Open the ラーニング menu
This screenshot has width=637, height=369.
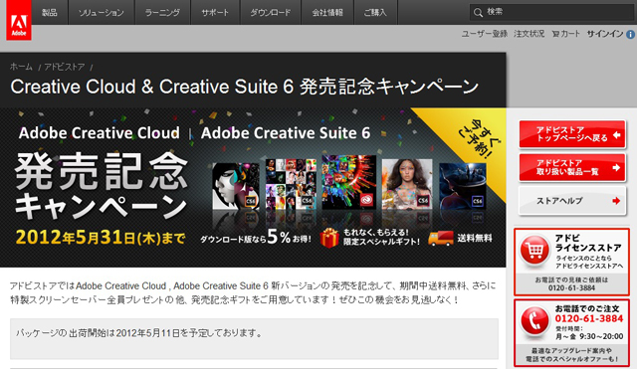pyautogui.click(x=162, y=13)
